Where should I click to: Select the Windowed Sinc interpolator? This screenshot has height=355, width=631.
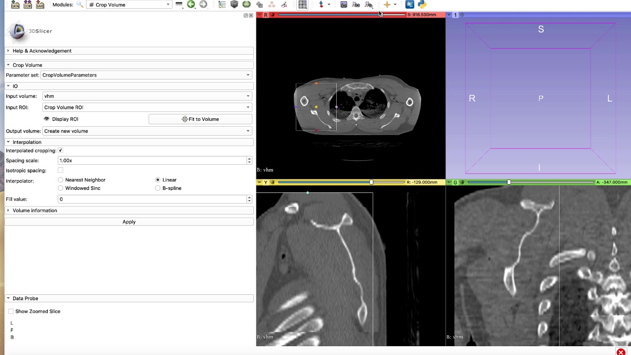point(61,188)
